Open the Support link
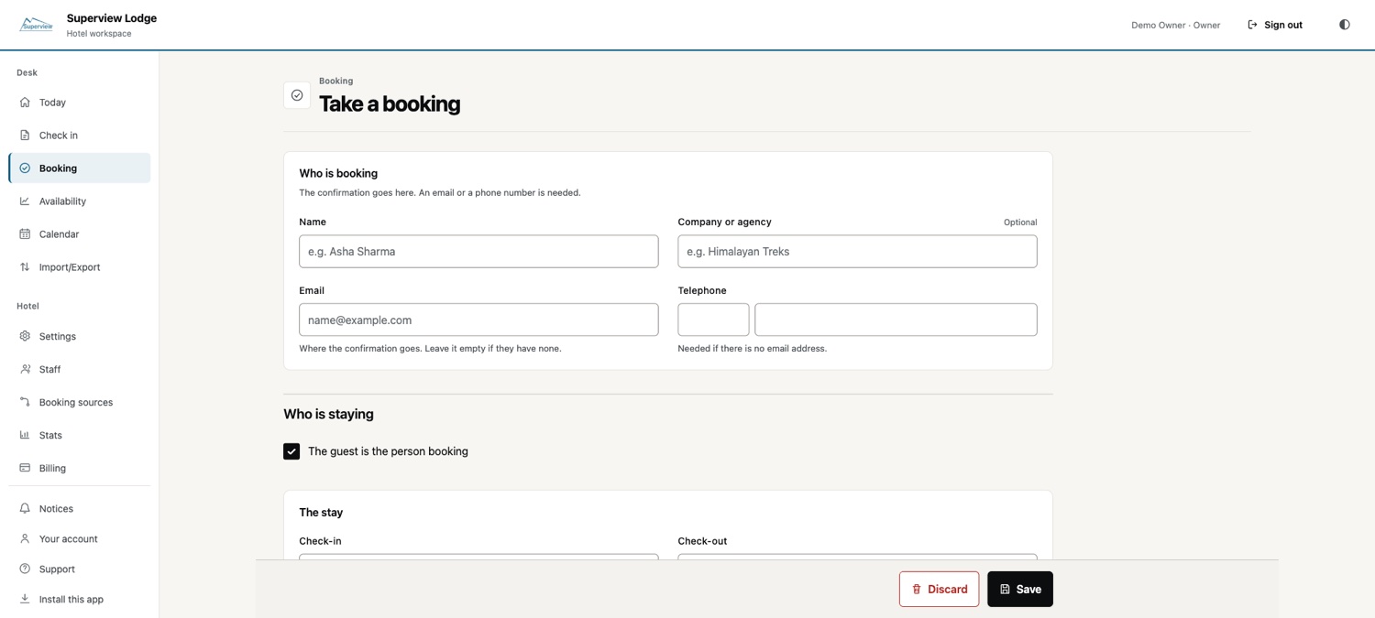 click(80, 569)
